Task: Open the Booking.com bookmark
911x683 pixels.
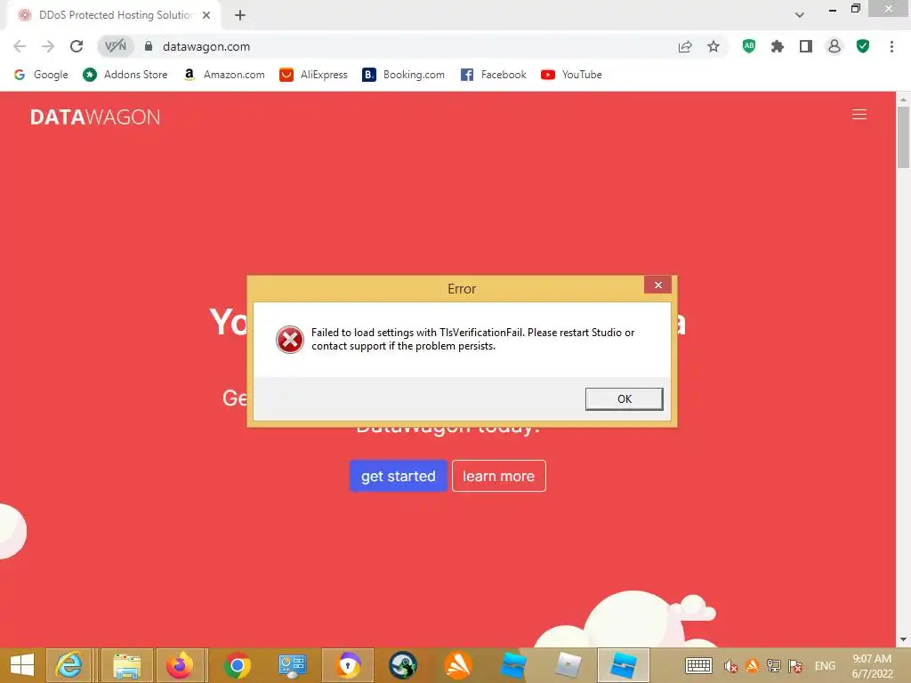Action: 403,75
